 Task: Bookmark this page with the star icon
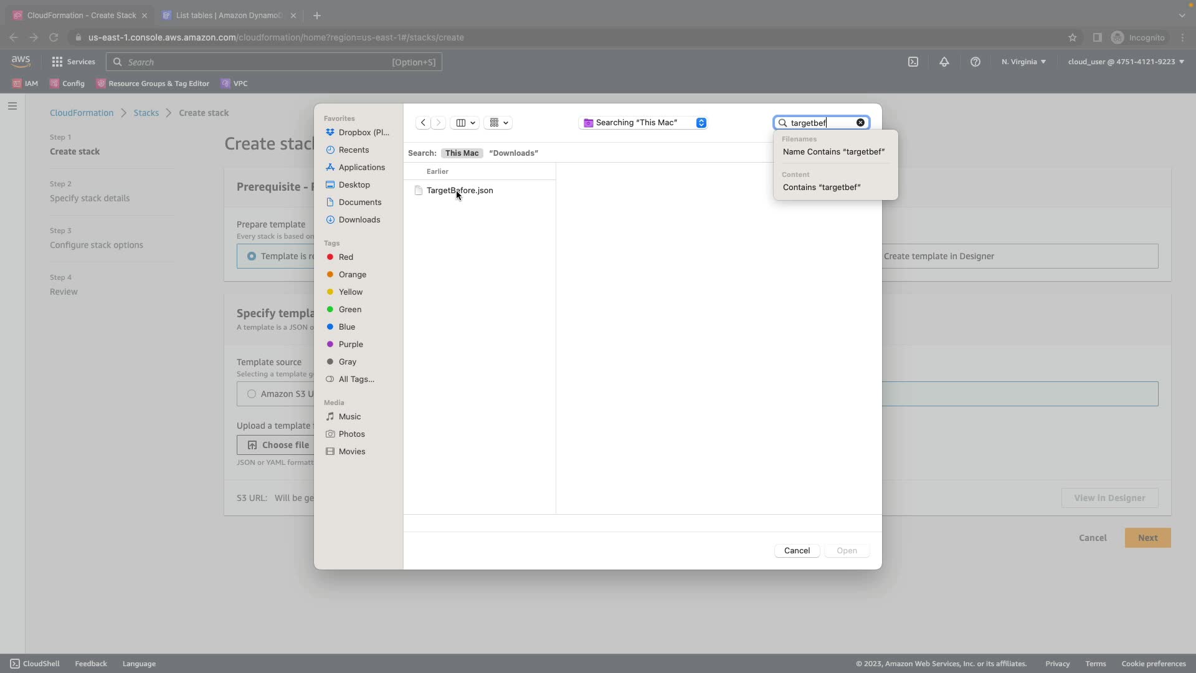click(1072, 37)
